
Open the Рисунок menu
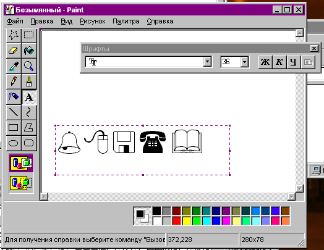(x=93, y=21)
